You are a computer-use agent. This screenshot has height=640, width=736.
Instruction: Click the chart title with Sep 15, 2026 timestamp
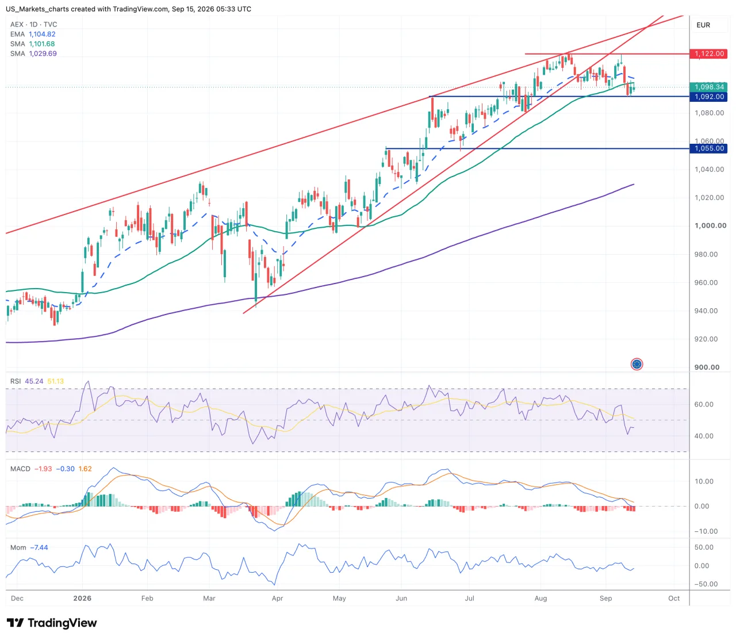click(x=129, y=9)
